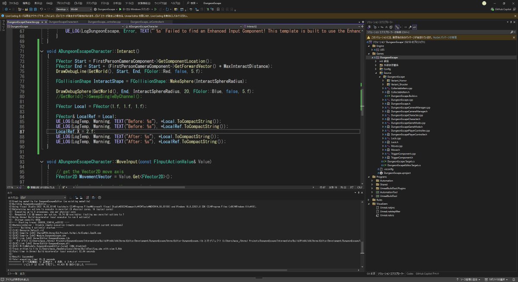Viewport: 518px width, 282px height.
Task: Click the Collapse All icon in Solution Explorer
Action: [386, 27]
